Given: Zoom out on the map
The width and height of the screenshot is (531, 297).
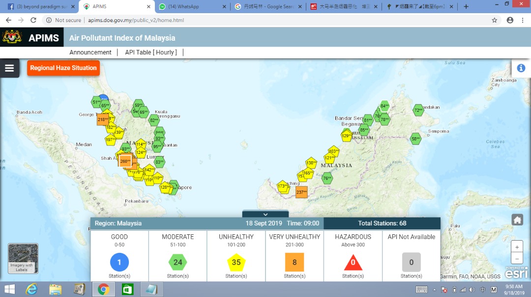Looking at the screenshot, I should click(517, 259).
